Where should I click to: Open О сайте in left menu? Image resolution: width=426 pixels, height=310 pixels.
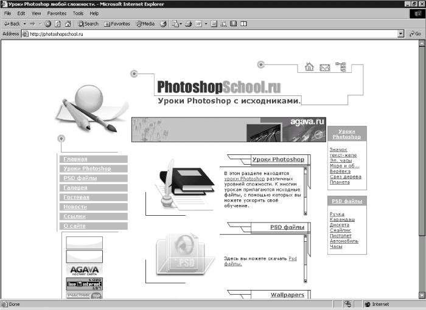tap(94, 226)
